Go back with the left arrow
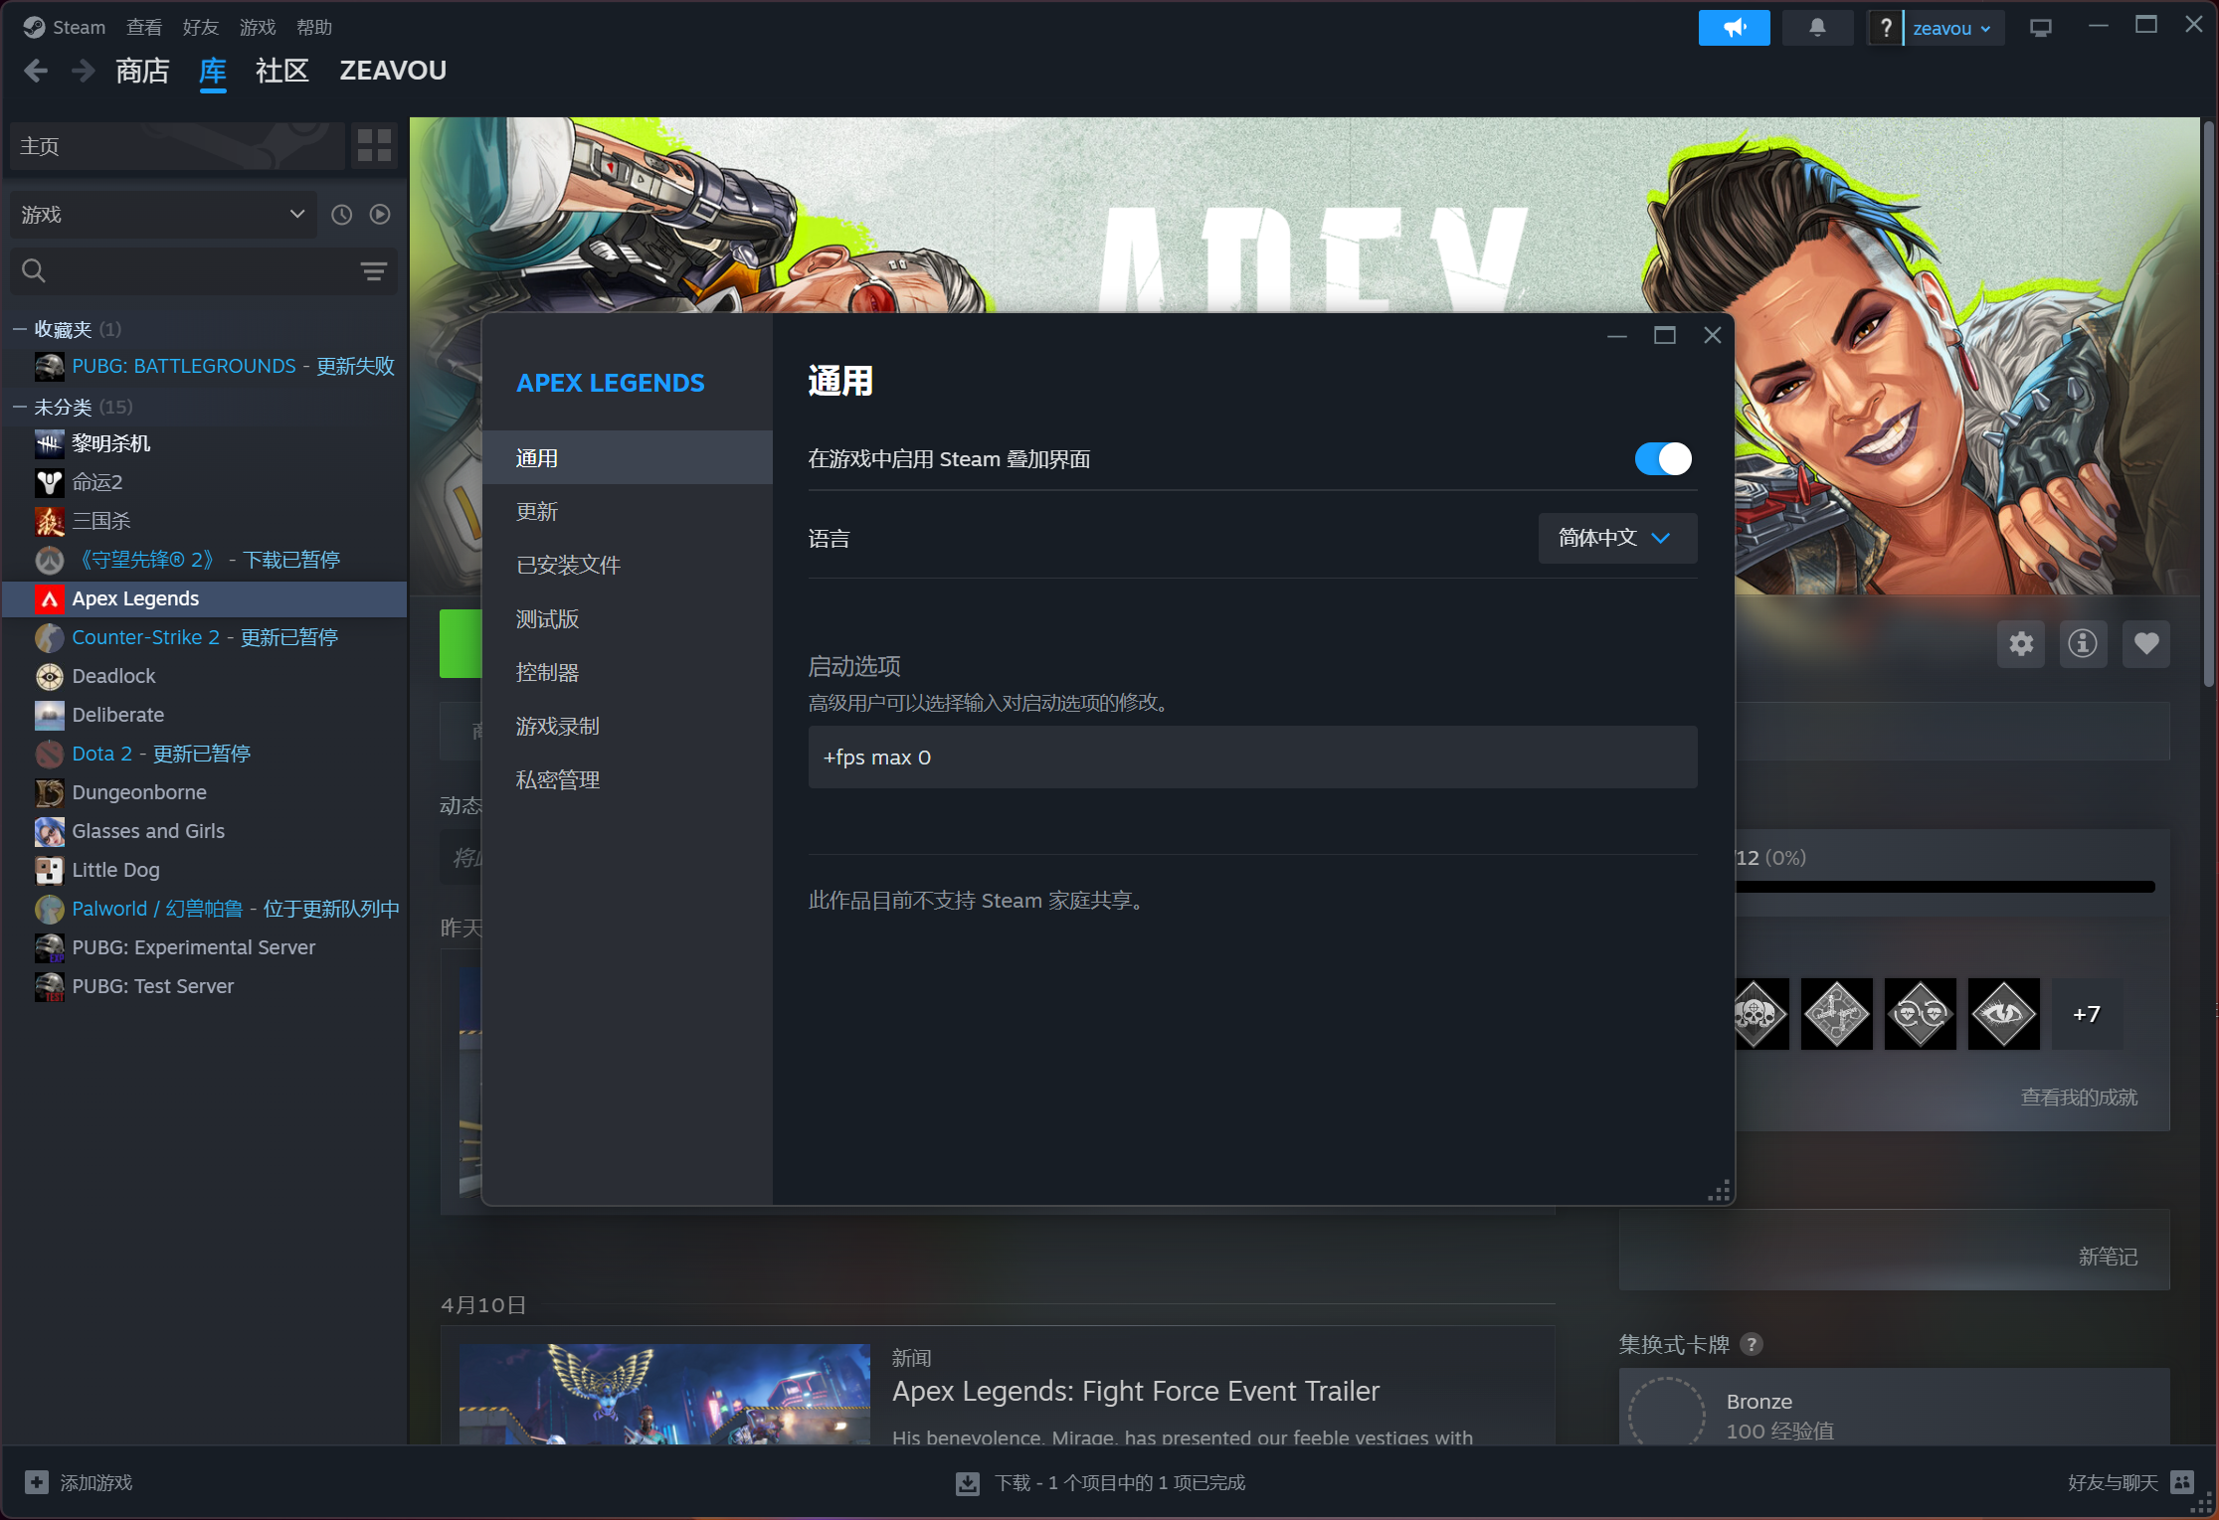 tap(36, 71)
